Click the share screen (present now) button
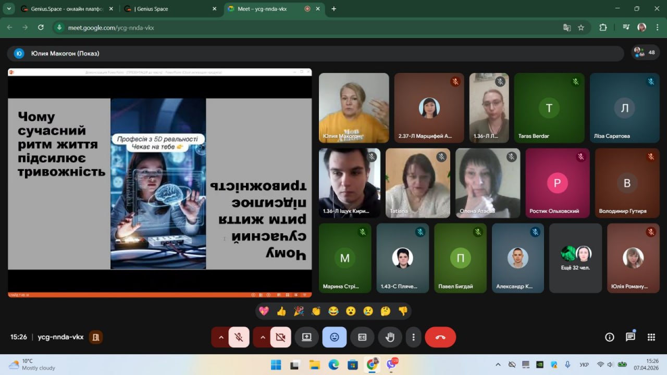The image size is (667, 375). pyautogui.click(x=306, y=337)
